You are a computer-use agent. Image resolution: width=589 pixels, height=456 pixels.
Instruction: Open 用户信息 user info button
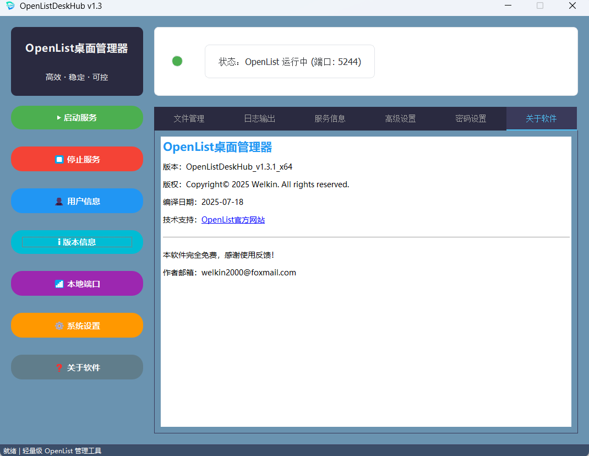[77, 201]
